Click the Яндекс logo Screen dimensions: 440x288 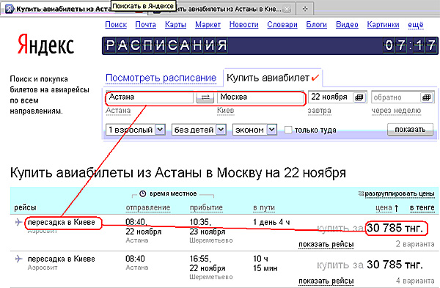(x=45, y=45)
